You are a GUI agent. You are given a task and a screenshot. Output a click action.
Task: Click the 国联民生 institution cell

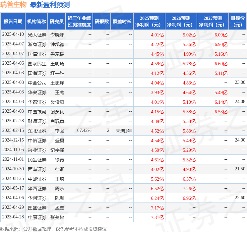pos(37,64)
